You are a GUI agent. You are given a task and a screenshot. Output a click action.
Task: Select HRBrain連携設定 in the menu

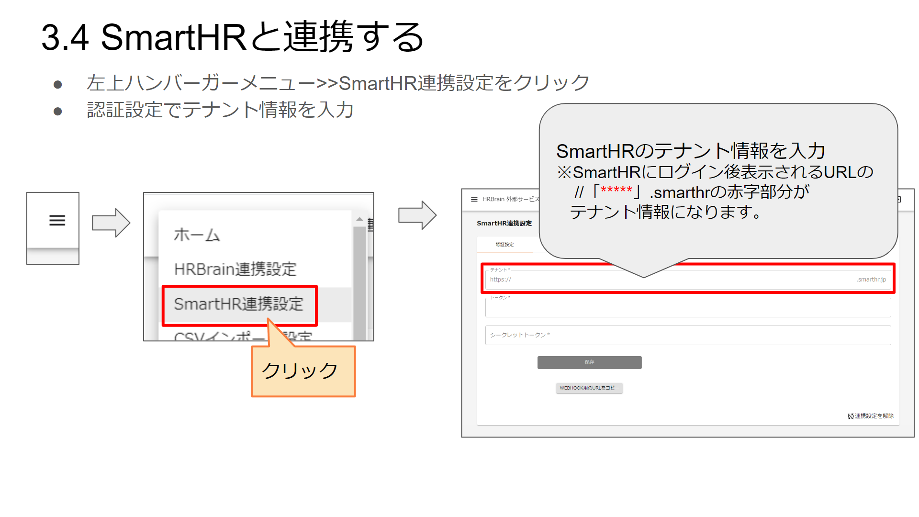(235, 269)
